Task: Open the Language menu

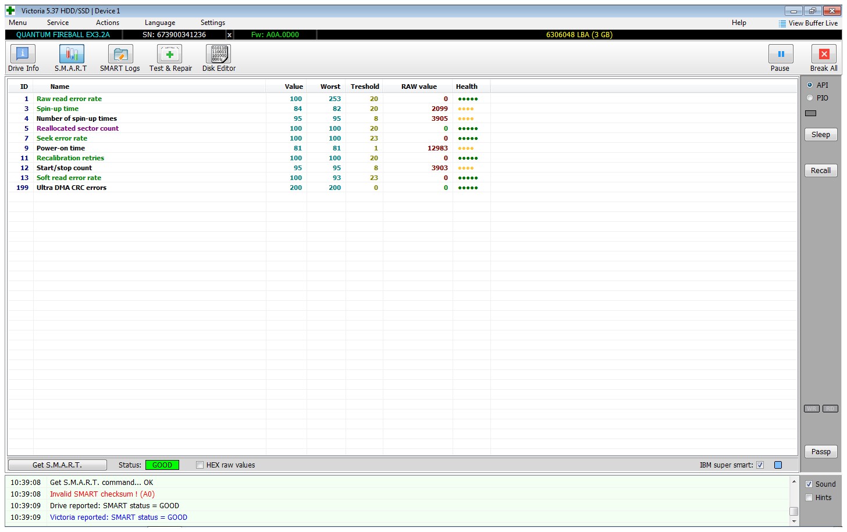Action: tap(160, 23)
